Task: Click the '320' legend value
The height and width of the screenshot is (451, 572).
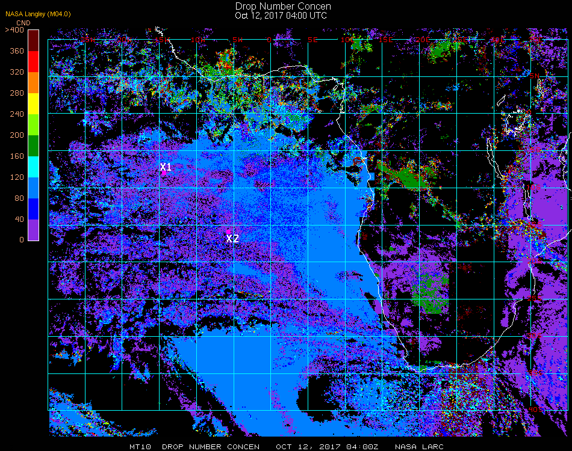Action: point(17,72)
